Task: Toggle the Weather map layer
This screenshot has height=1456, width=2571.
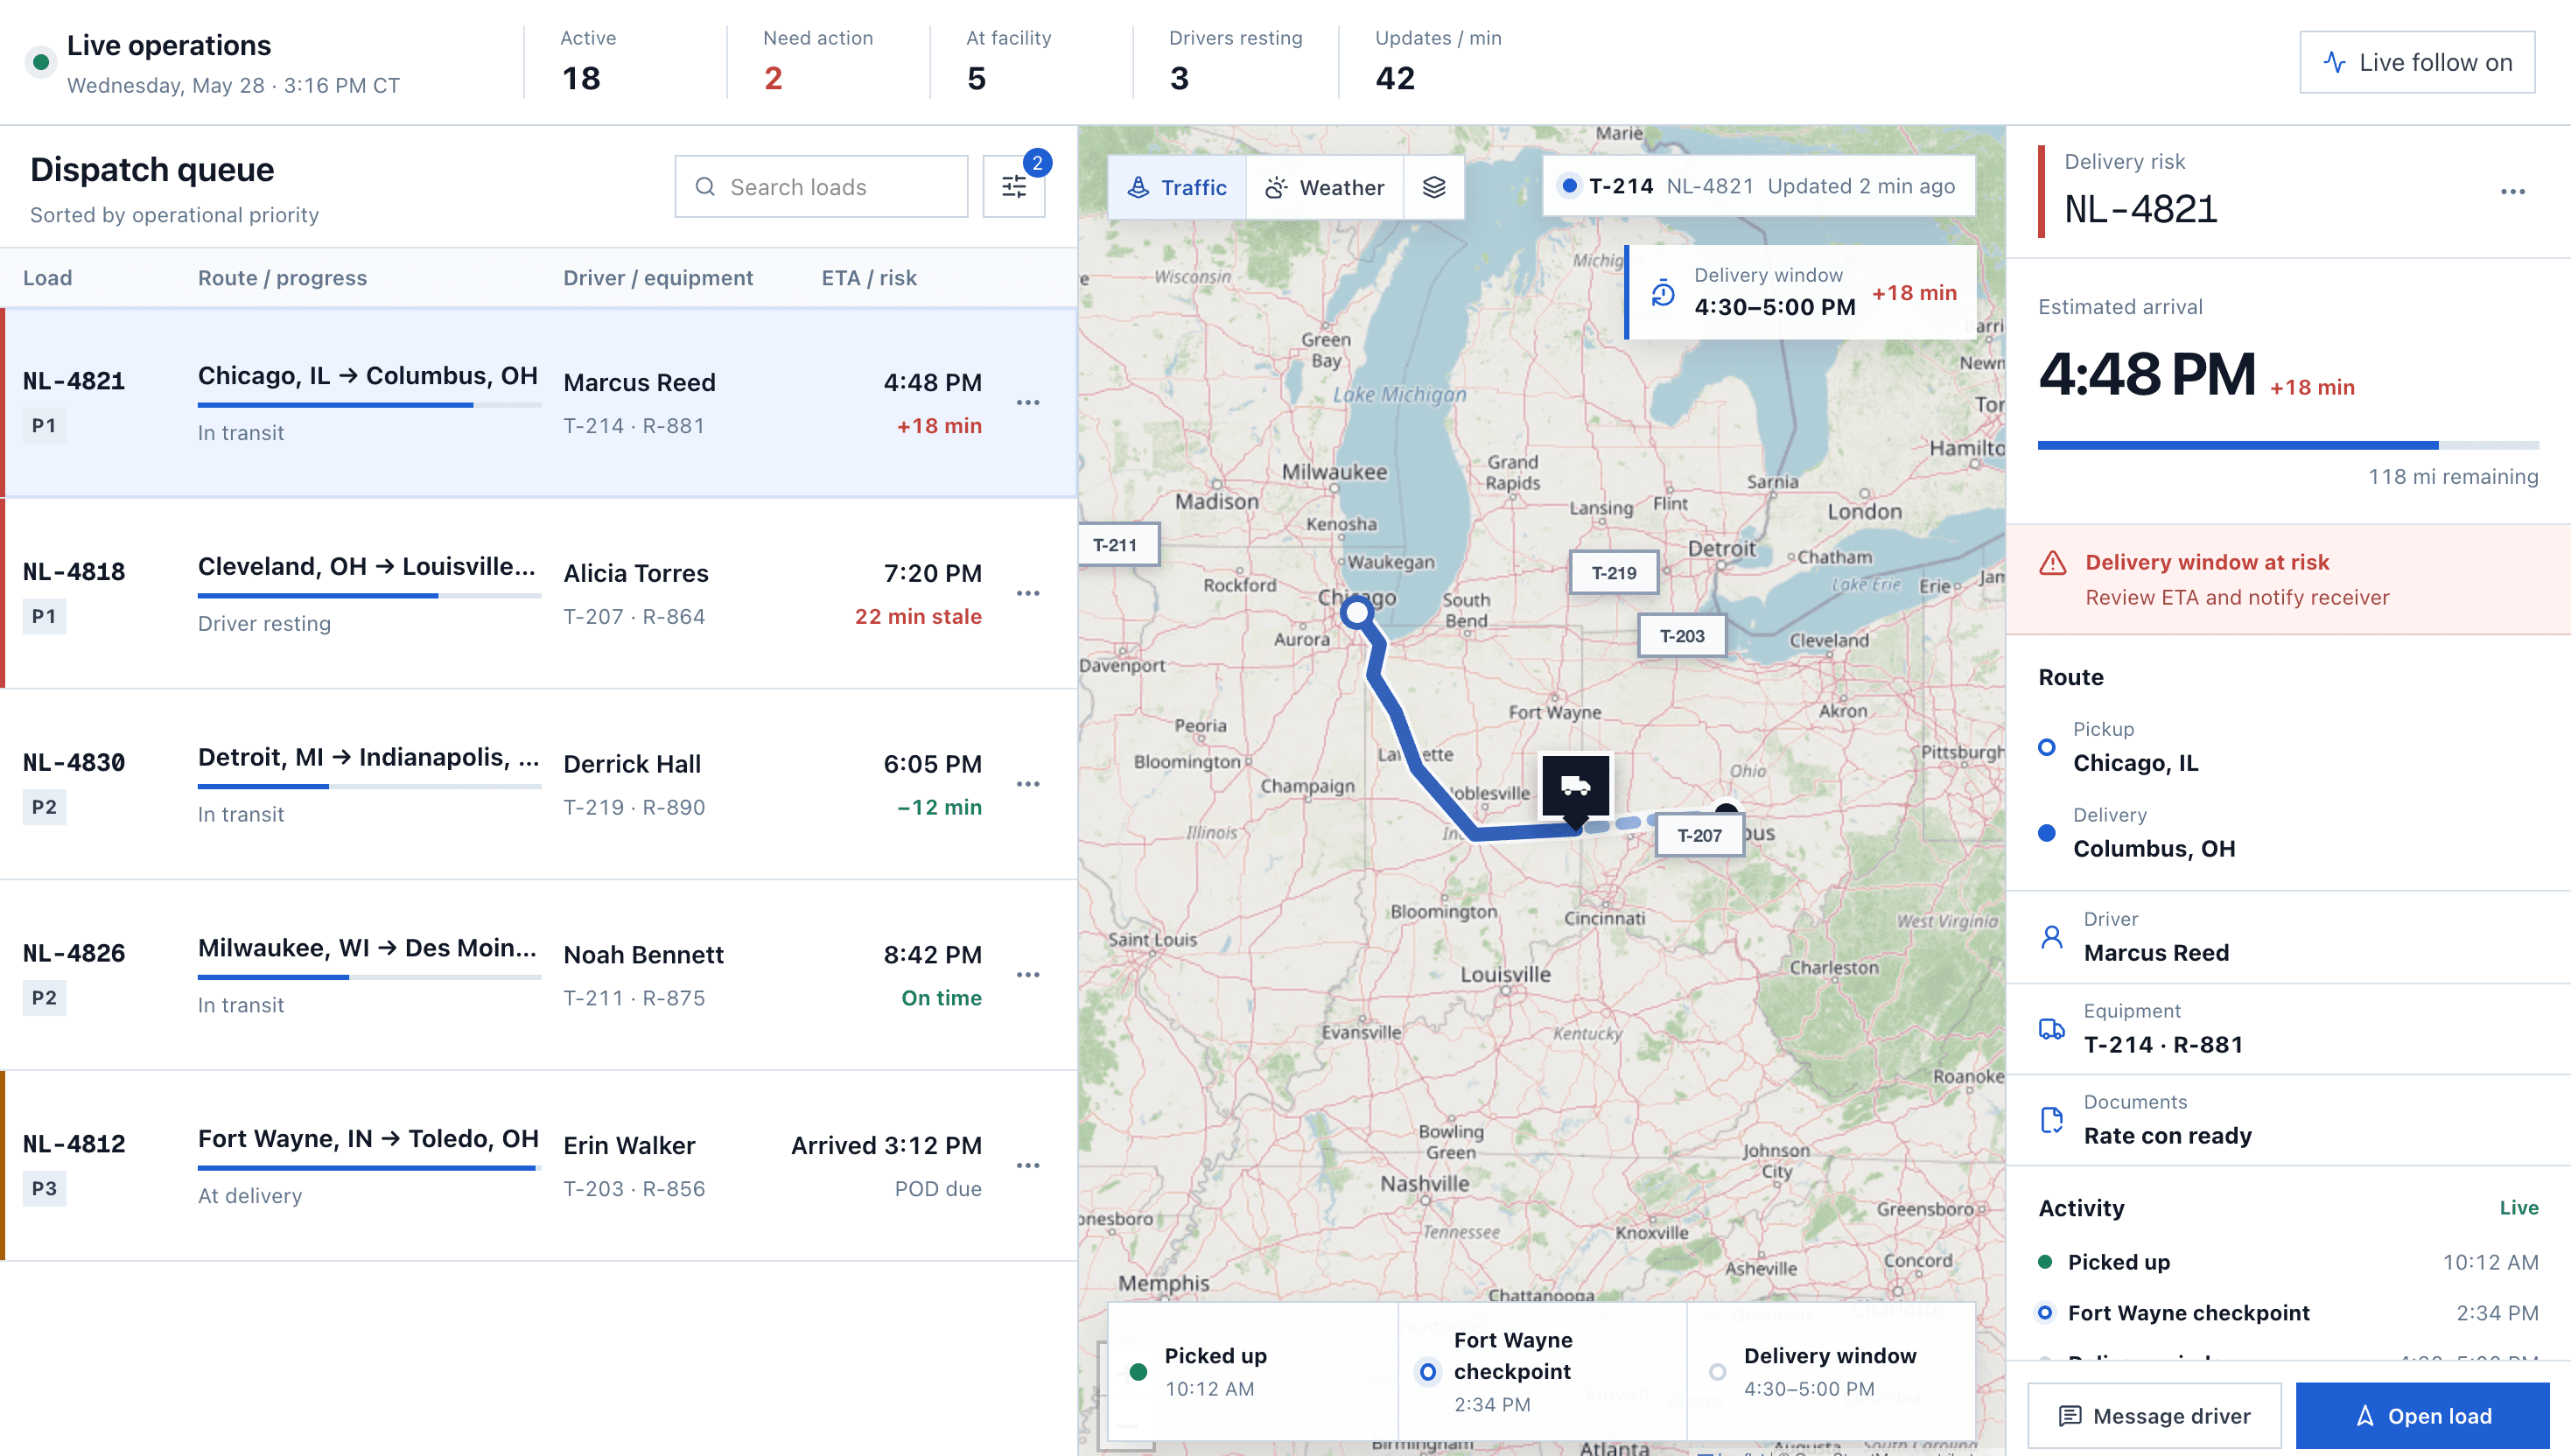Action: (1325, 187)
